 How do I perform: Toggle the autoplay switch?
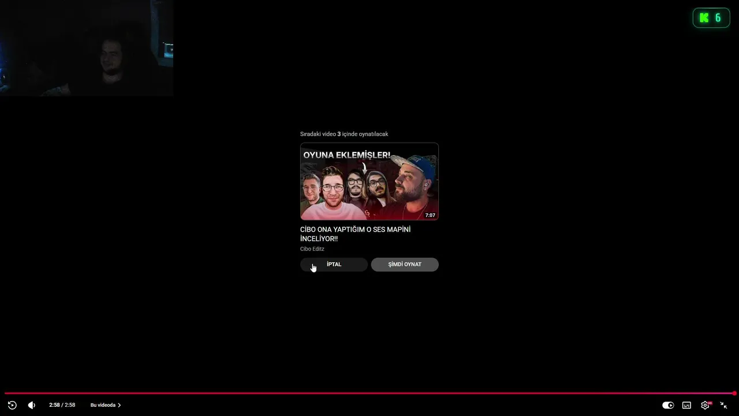(x=668, y=405)
